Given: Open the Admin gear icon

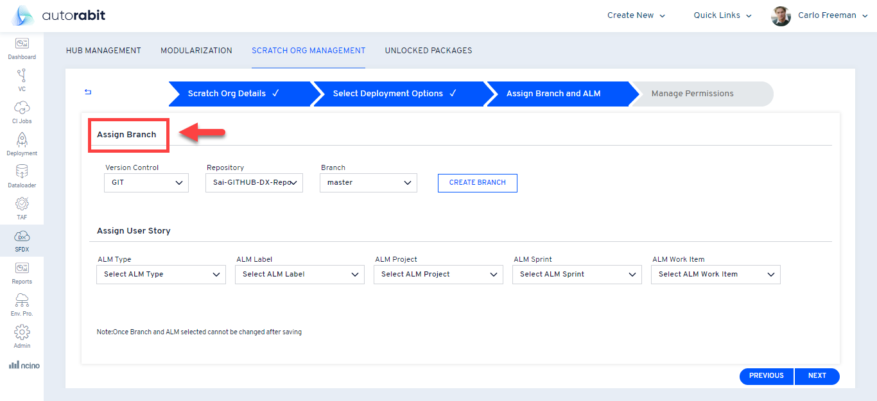Looking at the screenshot, I should click(22, 333).
